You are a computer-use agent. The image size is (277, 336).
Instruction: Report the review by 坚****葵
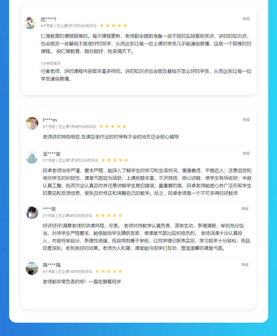point(246,153)
